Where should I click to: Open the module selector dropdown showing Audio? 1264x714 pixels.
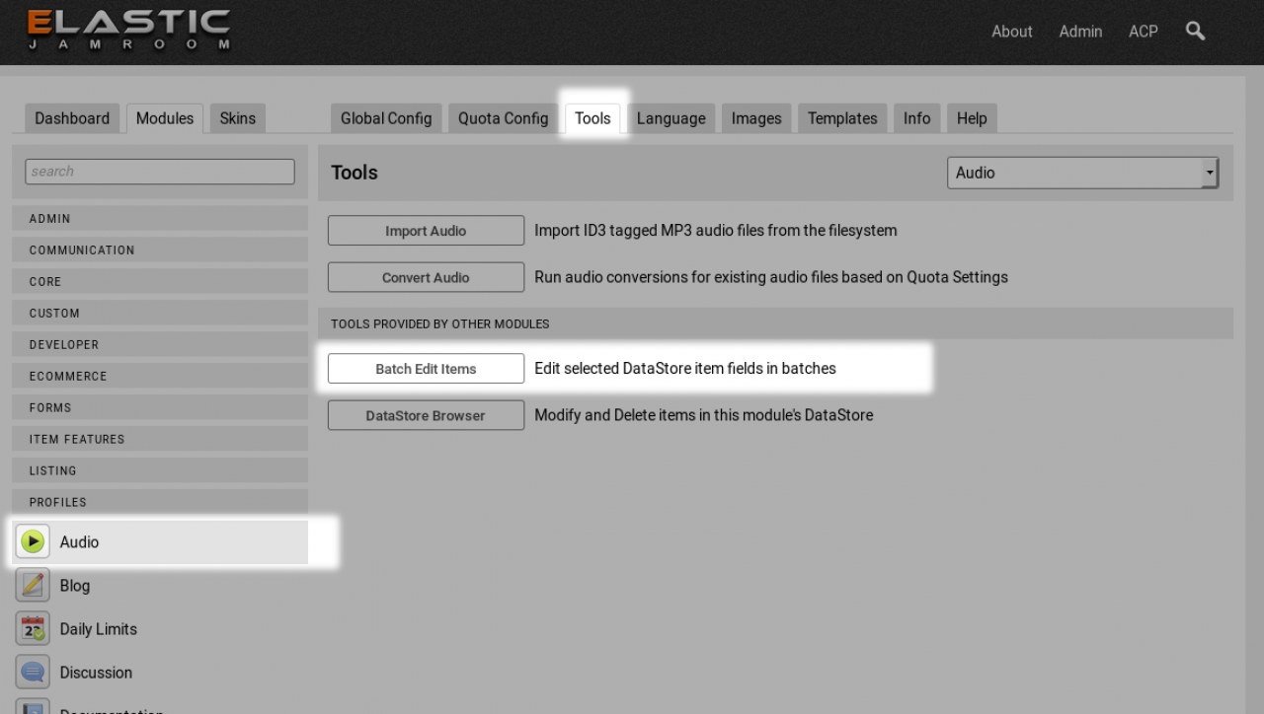click(1082, 173)
